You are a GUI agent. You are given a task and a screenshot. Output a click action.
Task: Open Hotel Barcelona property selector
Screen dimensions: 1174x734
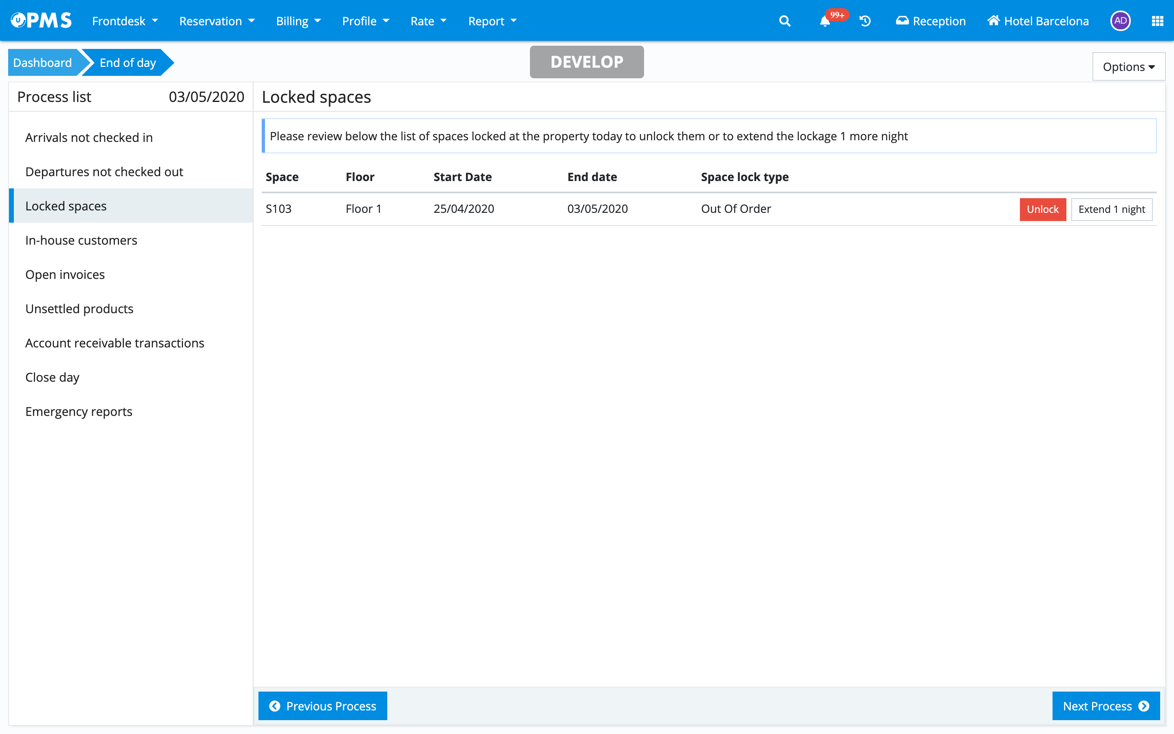pyautogui.click(x=1038, y=21)
